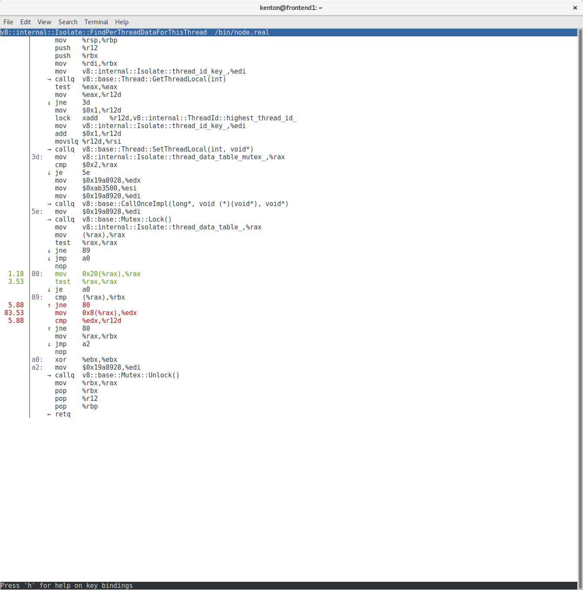Viewport: 583px width, 590px height.
Task: Open the View menu
Action: (x=44, y=22)
